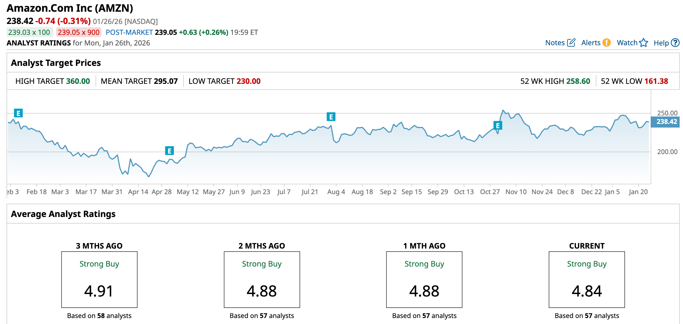Click the Watch star icon
This screenshot has height=324, width=683.
pos(644,43)
